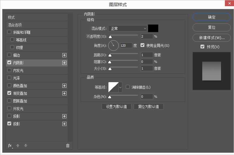The width and height of the screenshot is (234, 155).
Task: Click the 大小 slider handle
Action: [x=110, y=69]
